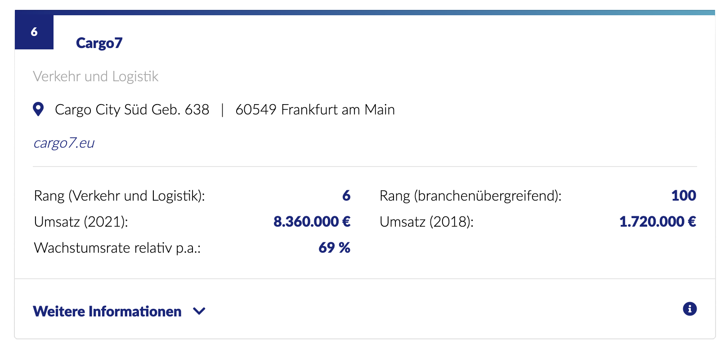Expand the Weitere Informationen section

[x=107, y=311]
